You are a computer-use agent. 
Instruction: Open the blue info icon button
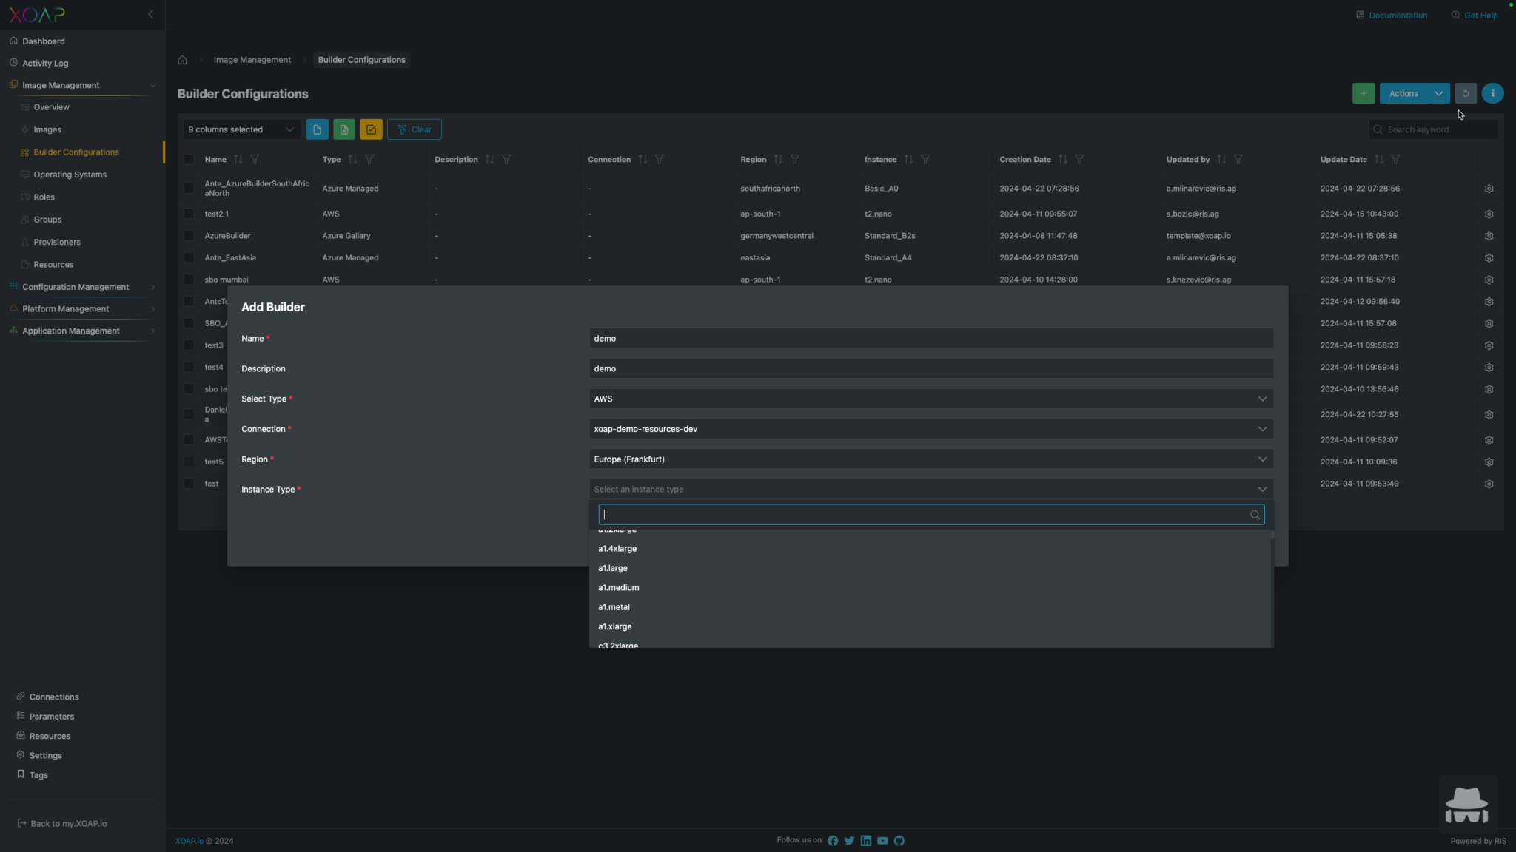(1492, 93)
